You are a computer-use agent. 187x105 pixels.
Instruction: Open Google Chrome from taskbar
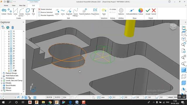click(50, 102)
